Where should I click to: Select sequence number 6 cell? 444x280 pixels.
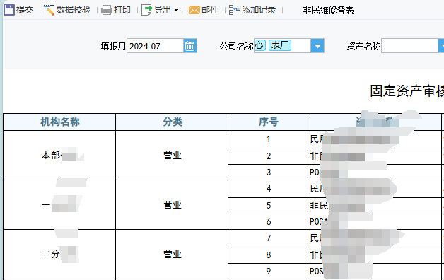pyautogui.click(x=268, y=222)
